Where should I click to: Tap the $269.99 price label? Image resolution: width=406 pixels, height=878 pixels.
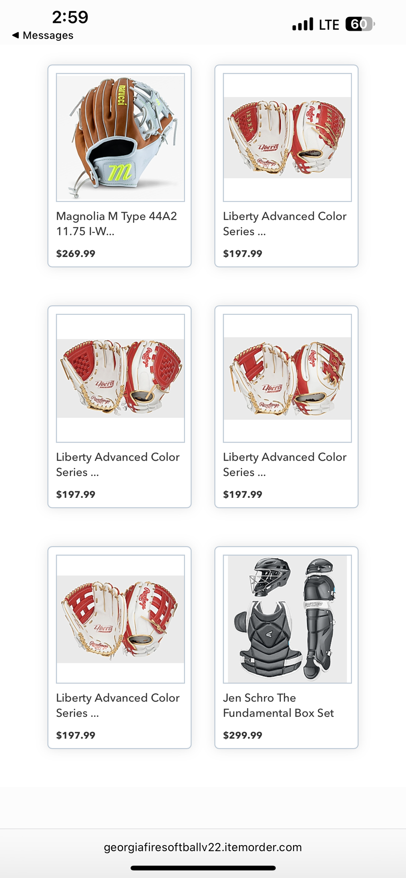76,253
